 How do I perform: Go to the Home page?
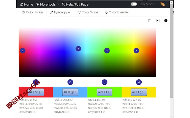pyautogui.click(x=27, y=4)
